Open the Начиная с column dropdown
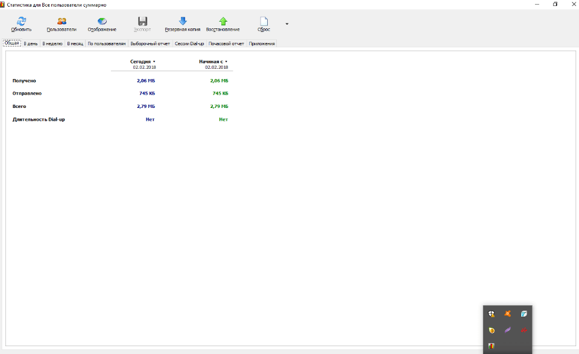 [x=226, y=62]
